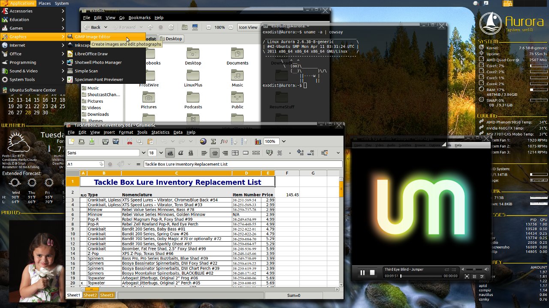Open Bookmarks menu in file manager
This screenshot has height=308, width=549.
(x=139, y=18)
